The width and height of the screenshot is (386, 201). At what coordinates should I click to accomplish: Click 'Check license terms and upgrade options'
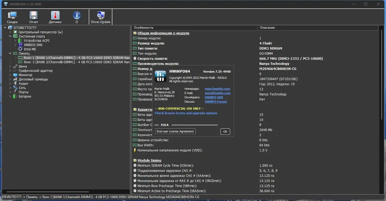coord(186,113)
